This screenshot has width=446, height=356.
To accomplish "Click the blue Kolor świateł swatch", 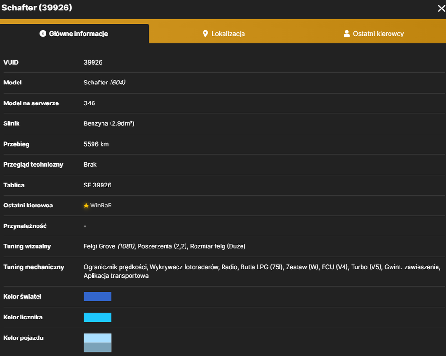I will point(98,297).
